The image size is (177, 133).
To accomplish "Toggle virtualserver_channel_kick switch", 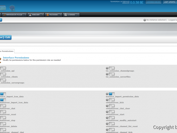I will 112,130.
